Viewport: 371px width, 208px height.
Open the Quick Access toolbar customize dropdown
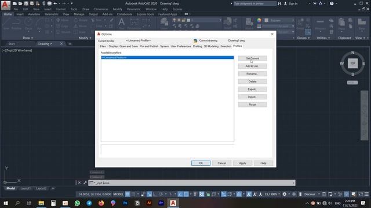(x=72, y=3)
